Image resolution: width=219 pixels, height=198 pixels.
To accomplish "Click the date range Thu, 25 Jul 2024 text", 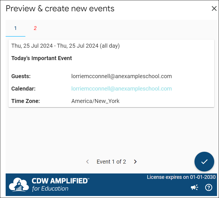I will [65, 46].
